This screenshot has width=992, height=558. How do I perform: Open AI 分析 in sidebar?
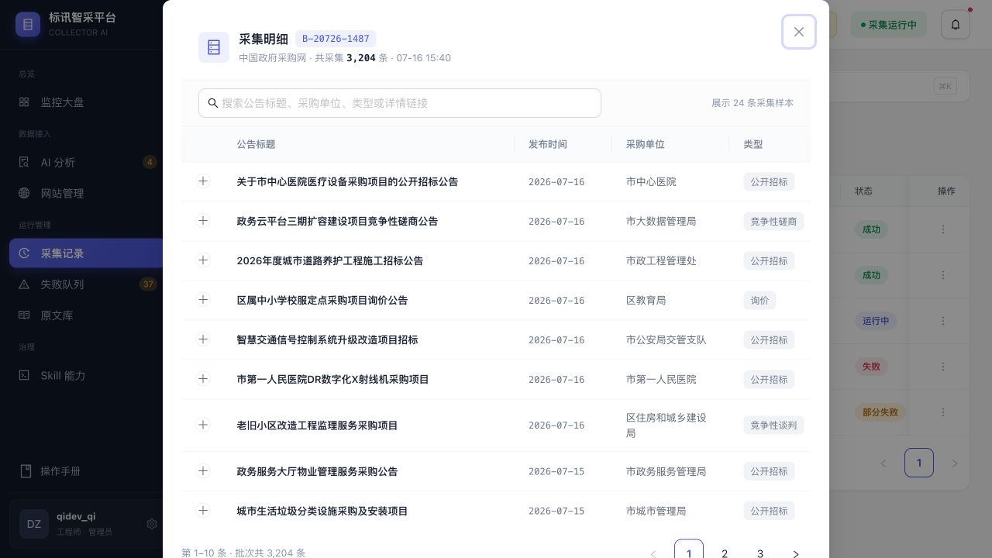(86, 162)
